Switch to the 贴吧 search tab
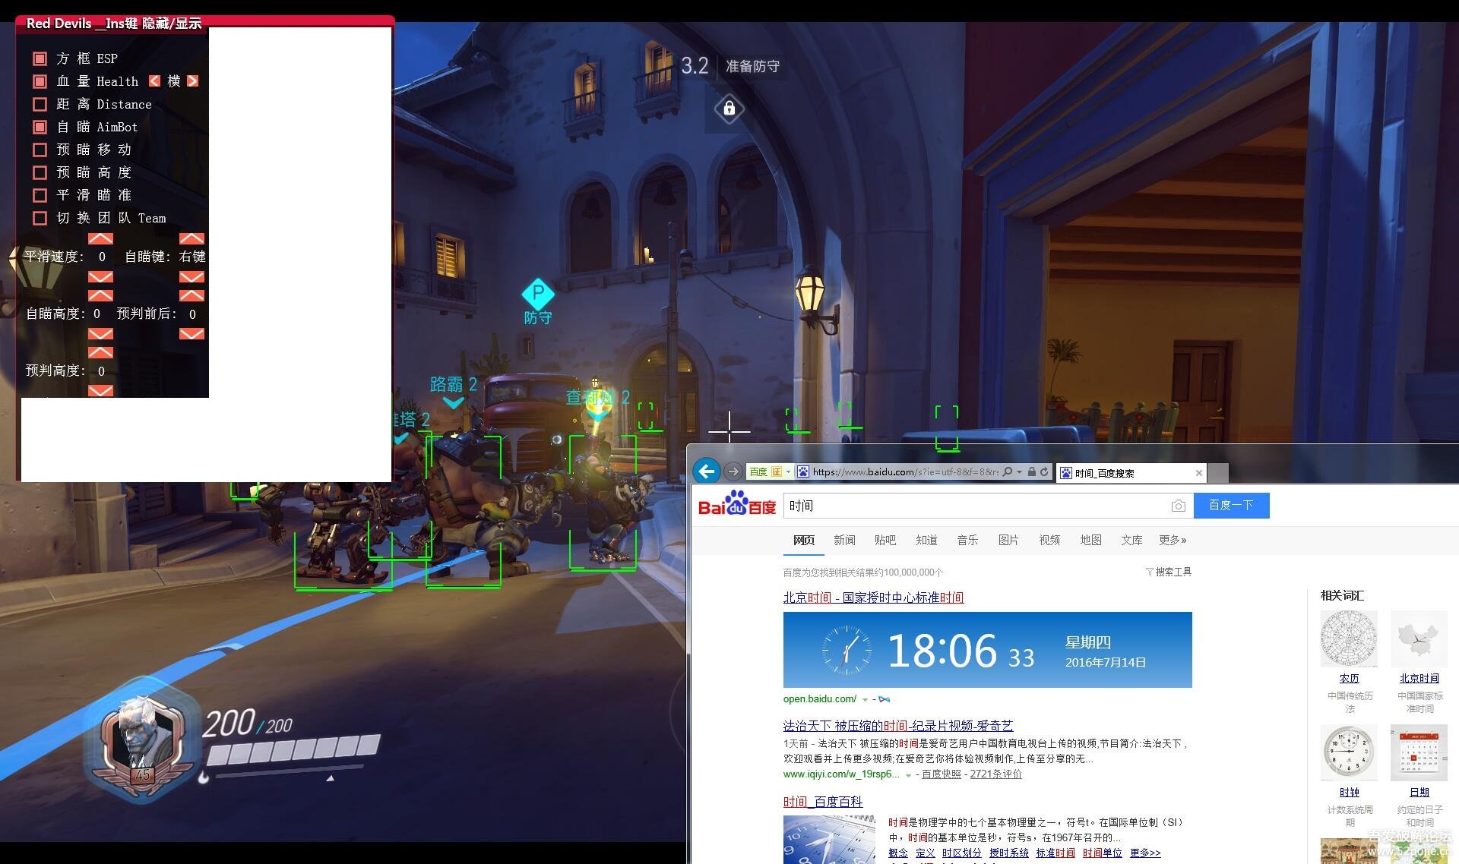Viewport: 1459px width, 864px height. click(885, 540)
